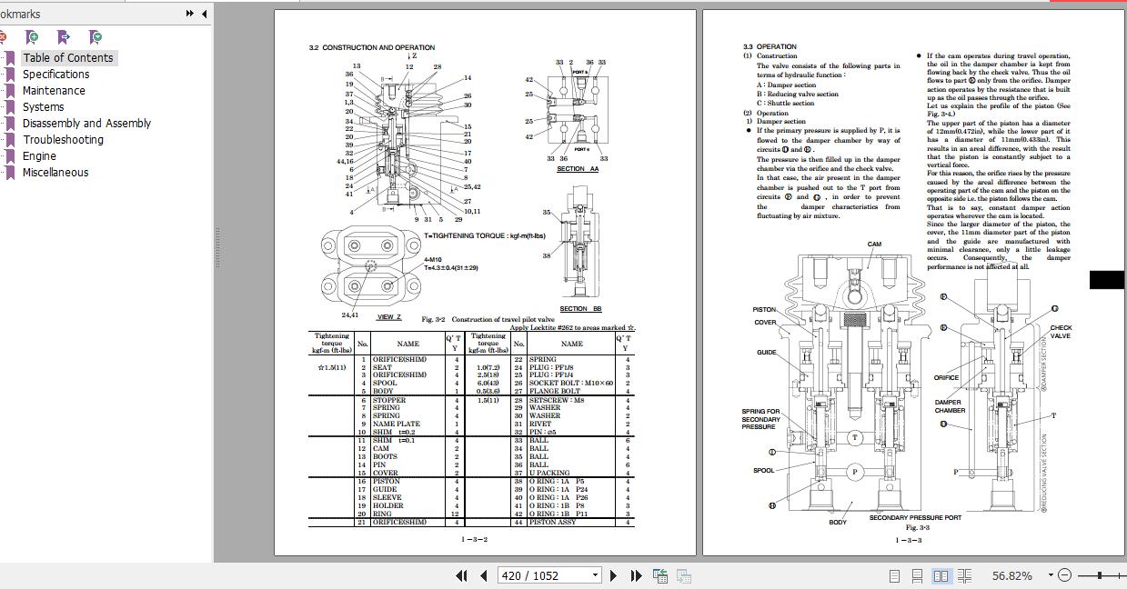Select continuous scrolling view mode

916,575
